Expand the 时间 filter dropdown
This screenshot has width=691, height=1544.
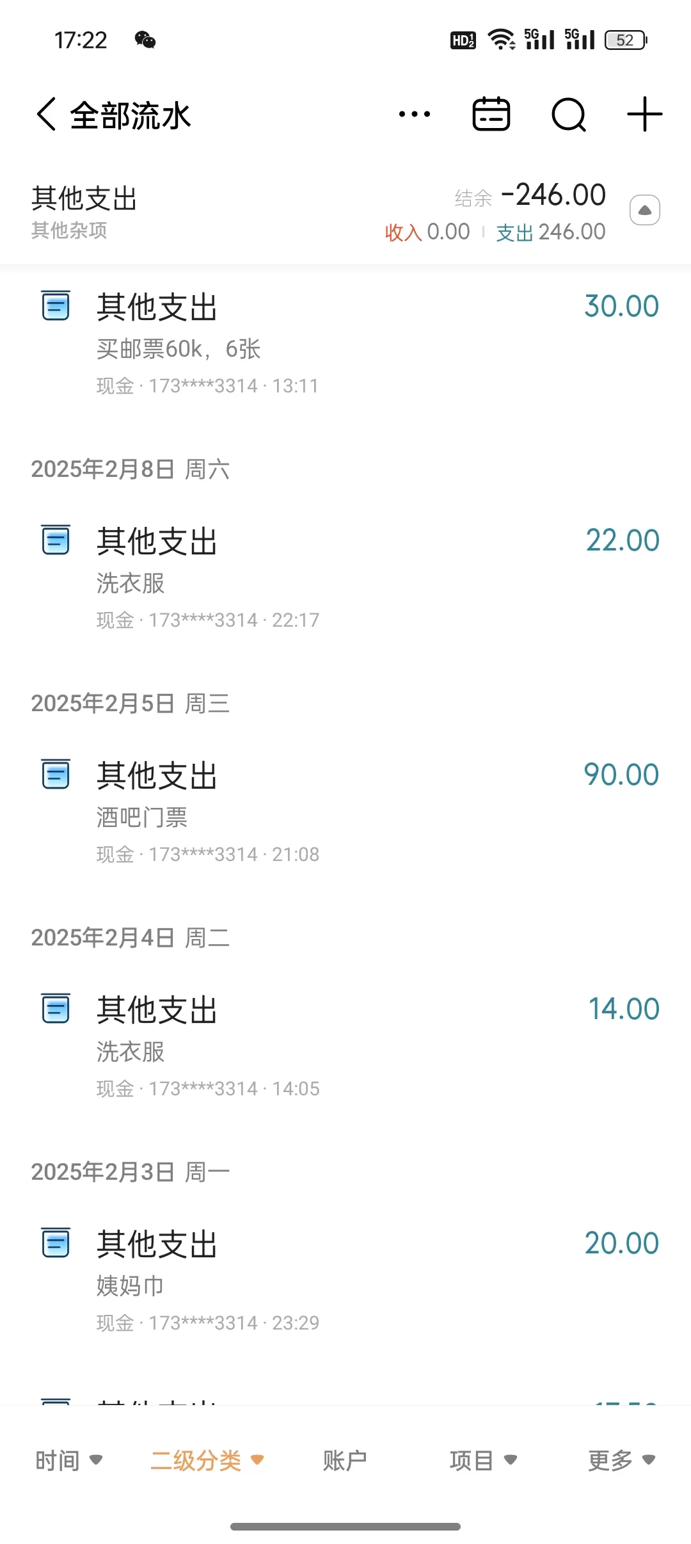(68, 1460)
